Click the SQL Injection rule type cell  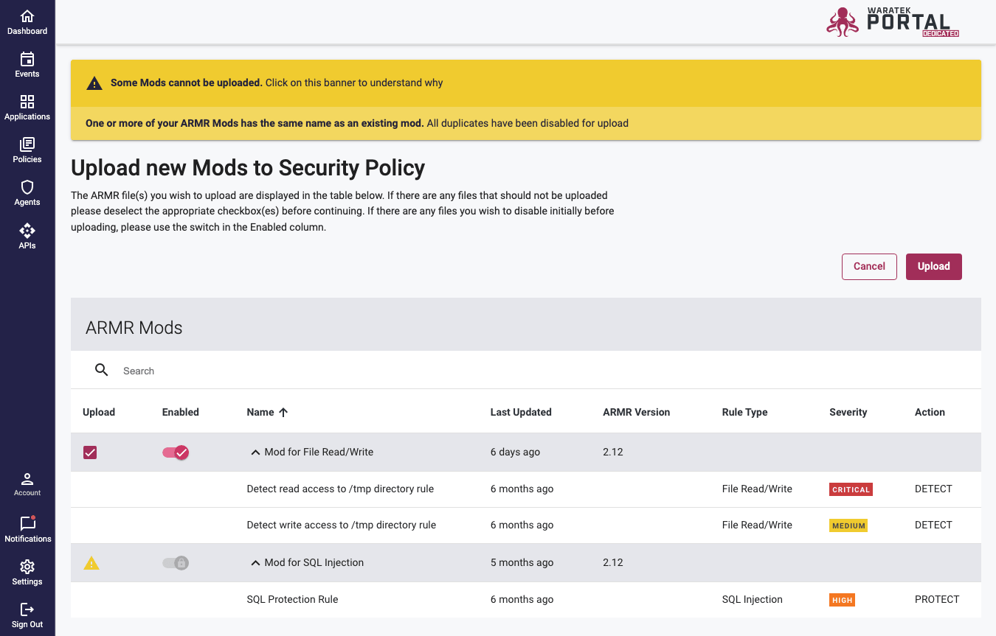click(752, 599)
